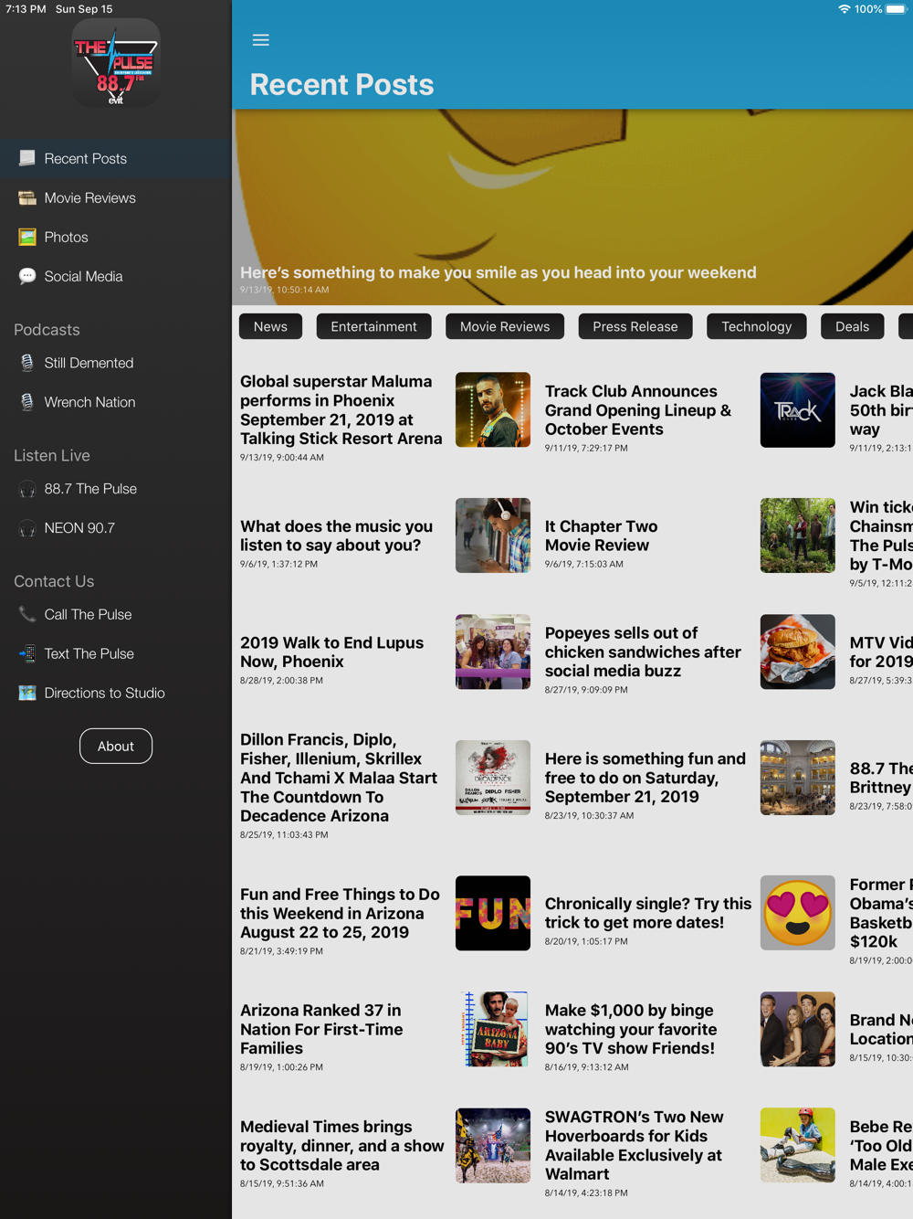Tap the NEON 90.7 headphones icon

27,529
